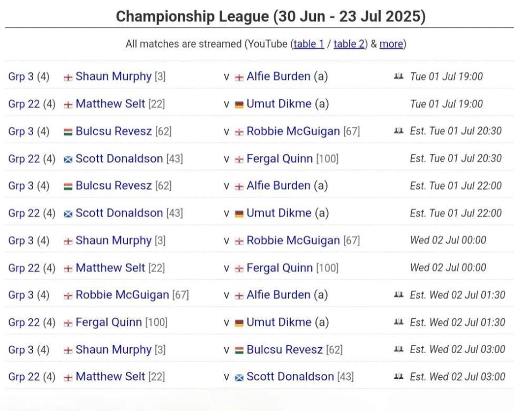The width and height of the screenshot is (514, 411).
Task: Click streaming icon for Murphy v Revesz match
Action: 398,349
